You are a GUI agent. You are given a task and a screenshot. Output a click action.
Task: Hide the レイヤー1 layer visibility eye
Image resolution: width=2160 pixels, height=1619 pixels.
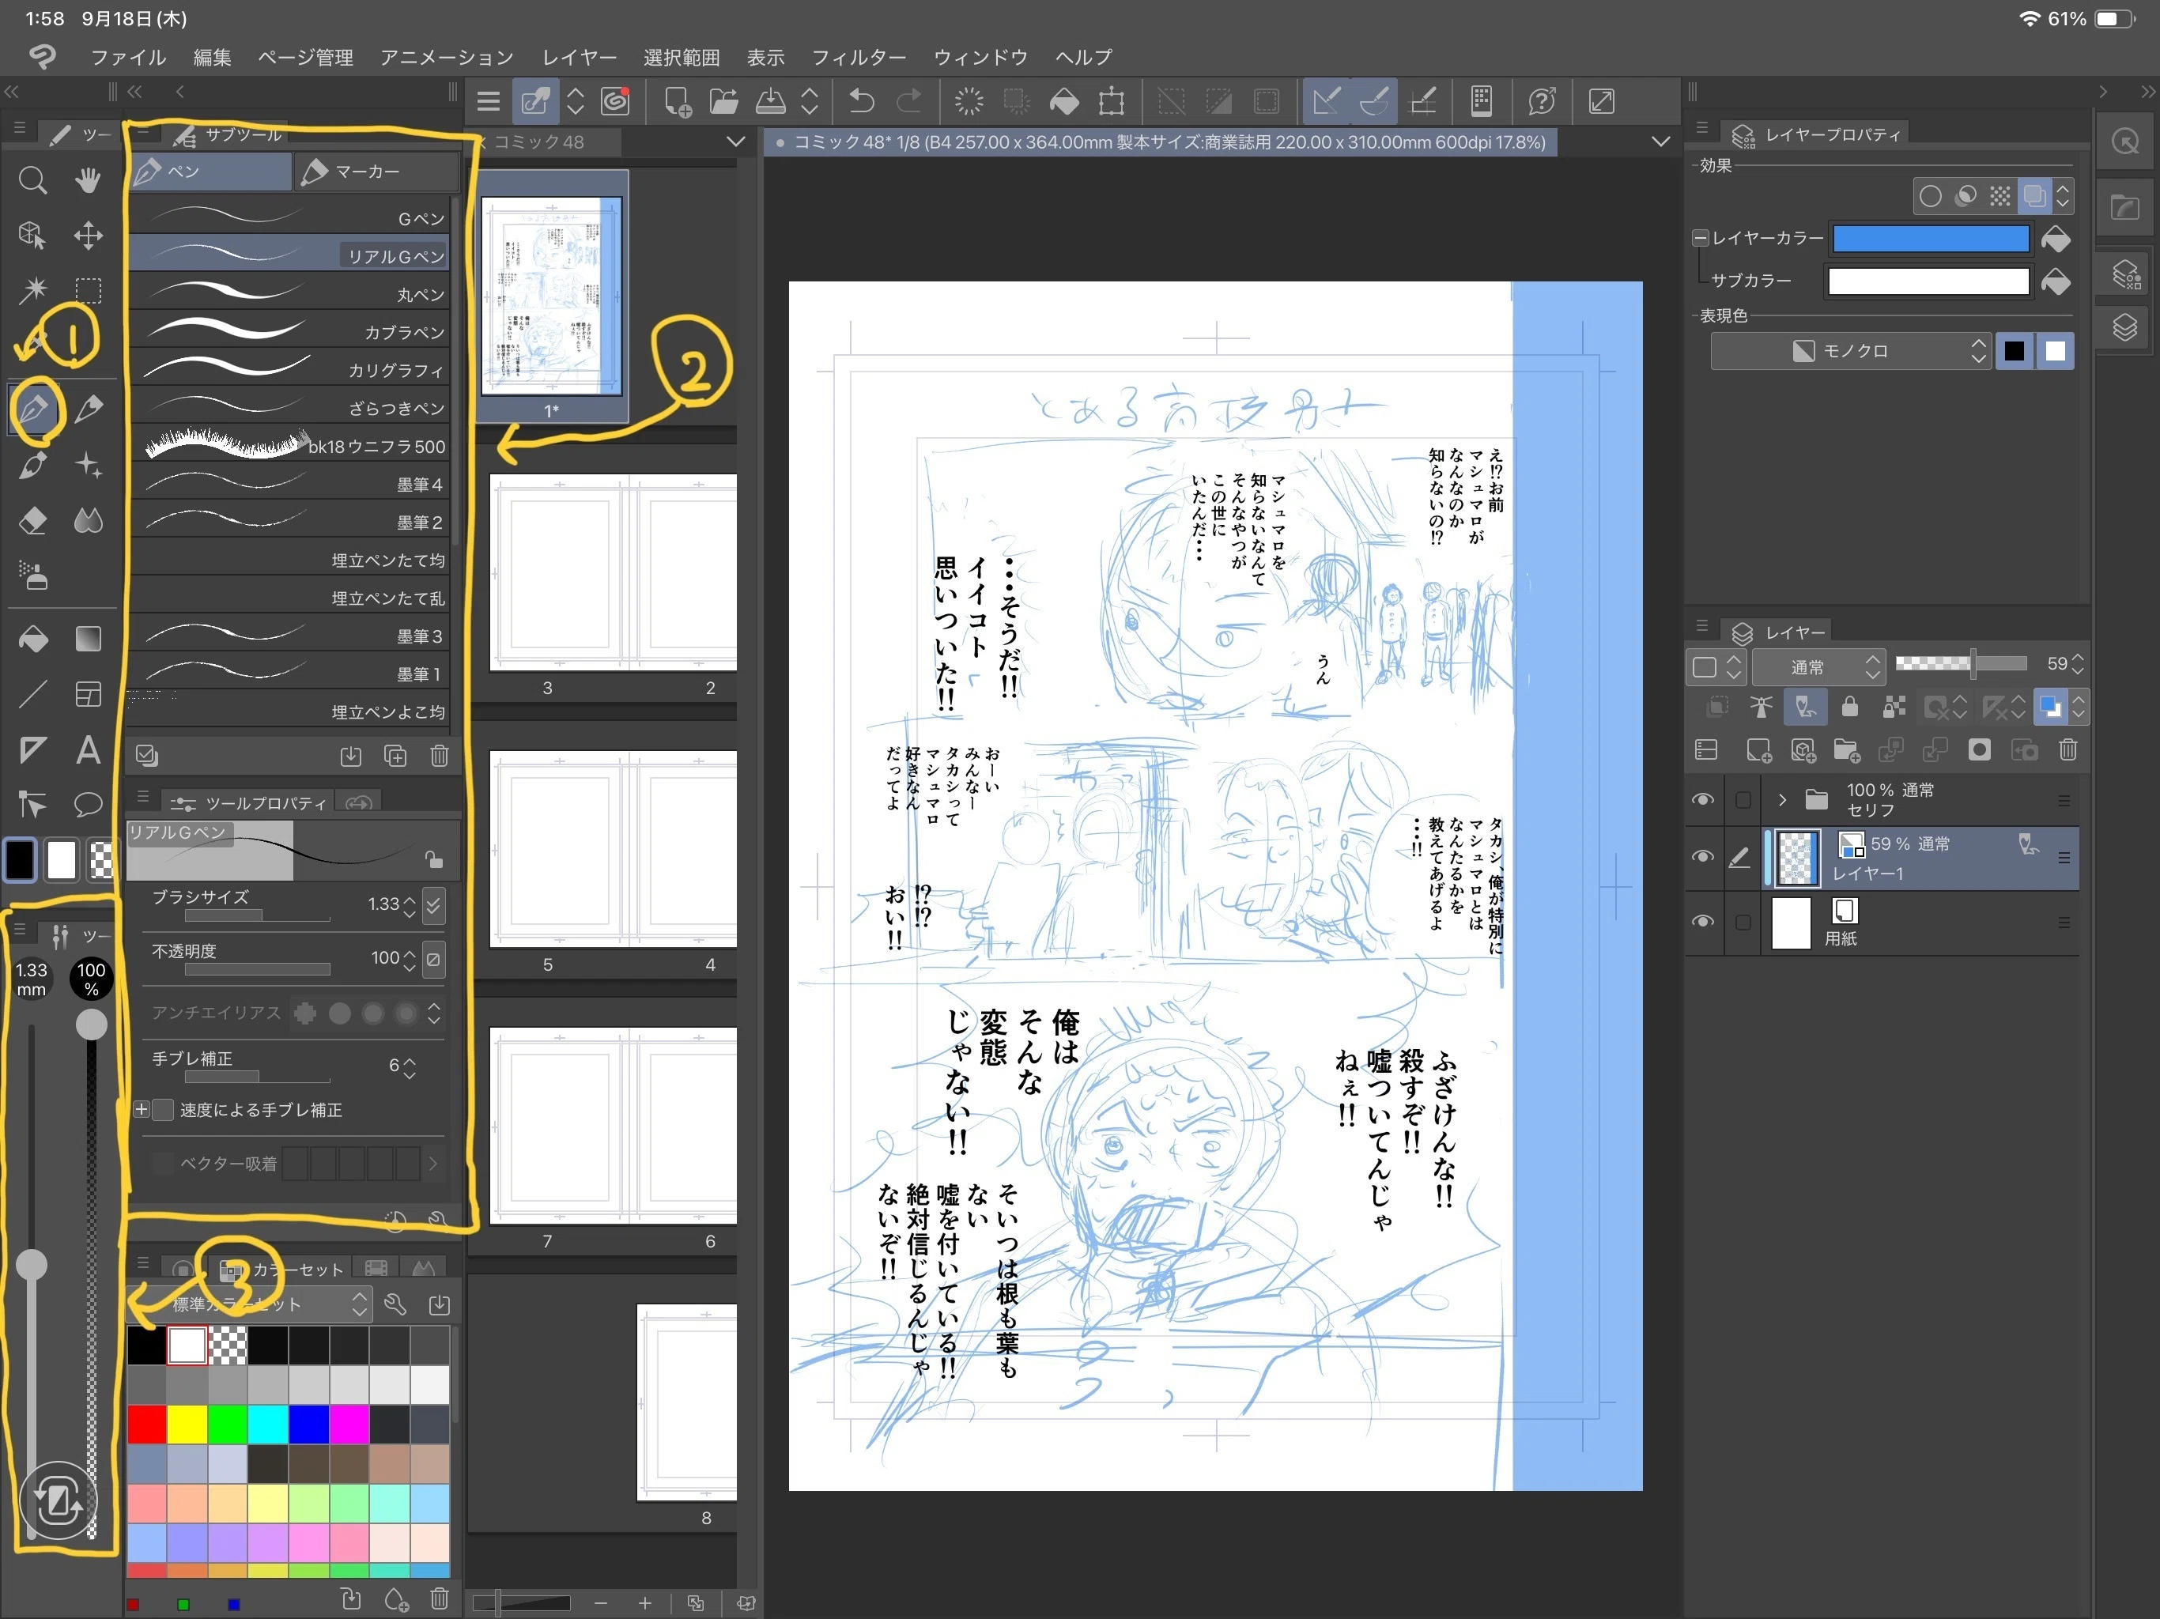click(1703, 856)
